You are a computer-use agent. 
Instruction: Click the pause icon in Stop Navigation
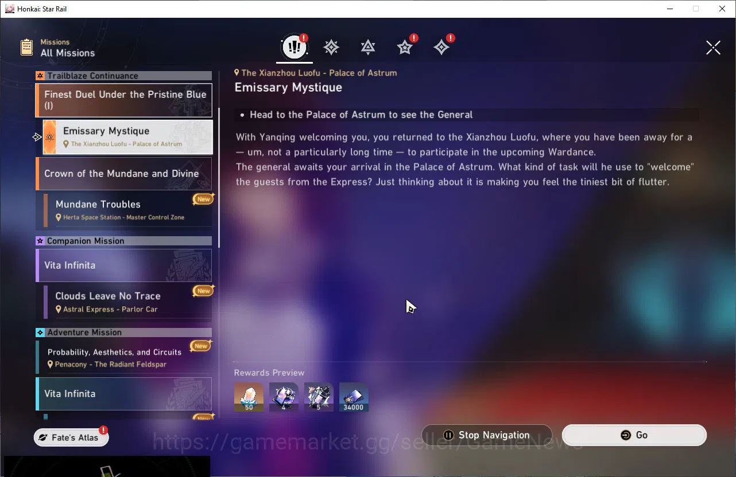[x=449, y=435]
